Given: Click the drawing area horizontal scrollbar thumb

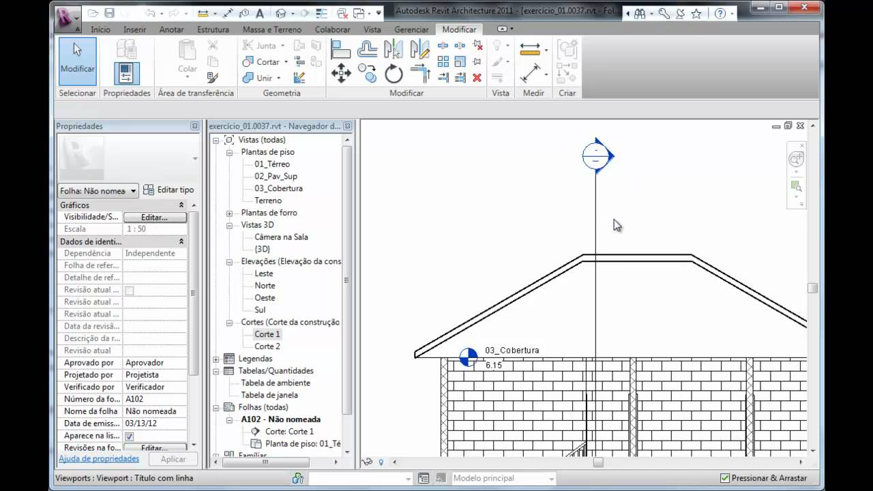Looking at the screenshot, I should click(x=598, y=462).
